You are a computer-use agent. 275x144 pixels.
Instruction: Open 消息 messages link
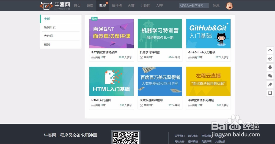(x=216, y=5)
